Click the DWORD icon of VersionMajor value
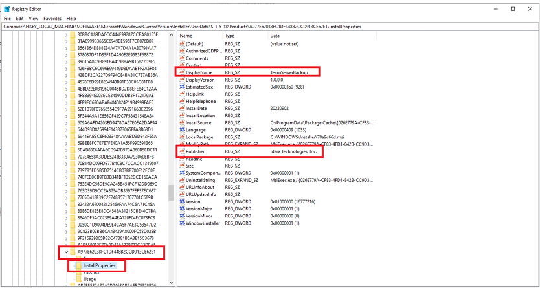The width and height of the screenshot is (540, 288). click(x=182, y=209)
